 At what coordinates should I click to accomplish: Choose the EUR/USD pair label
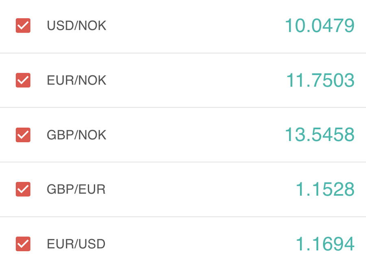tap(76, 244)
